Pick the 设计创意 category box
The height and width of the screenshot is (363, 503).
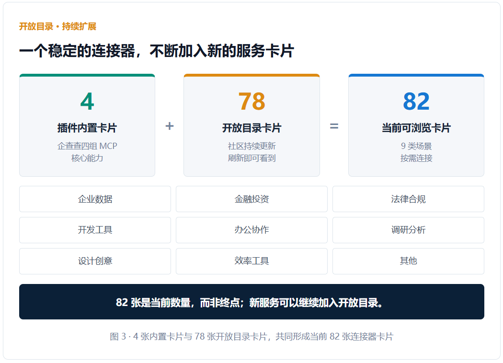[x=95, y=261]
